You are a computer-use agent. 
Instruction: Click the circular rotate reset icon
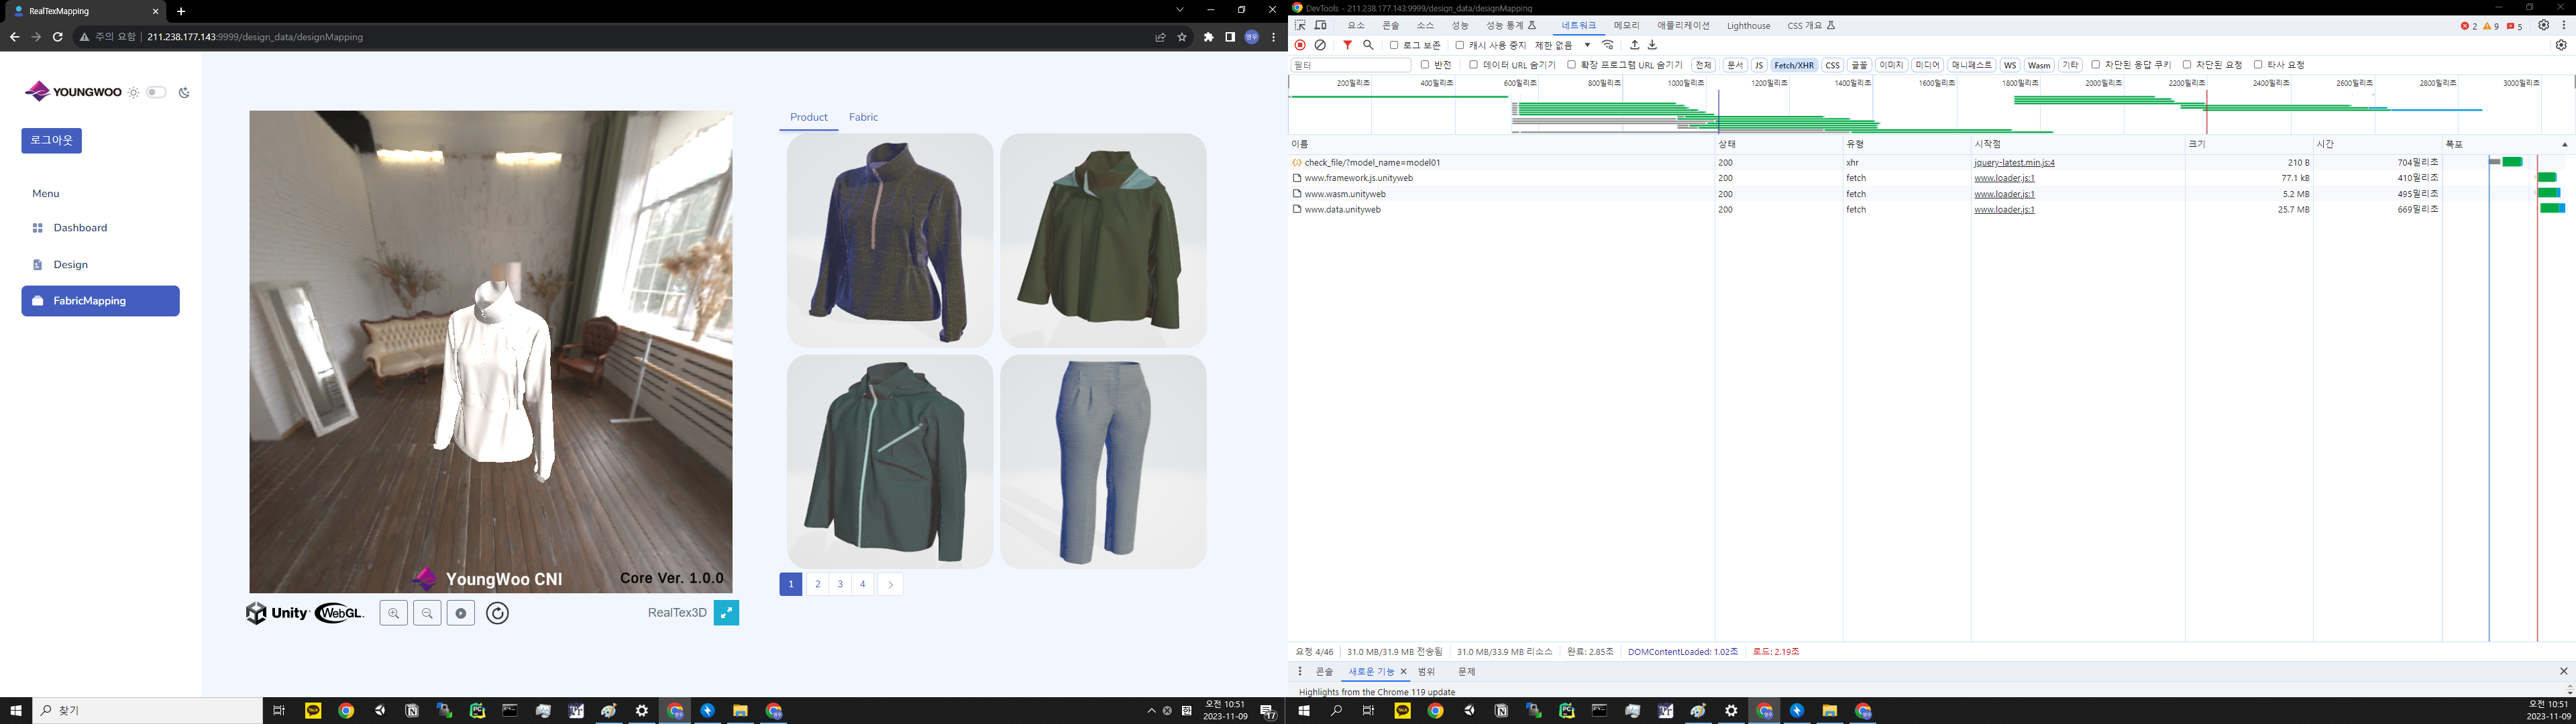497,613
